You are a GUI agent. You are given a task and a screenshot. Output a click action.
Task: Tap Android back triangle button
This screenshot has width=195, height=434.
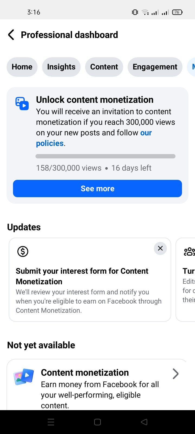[144, 422]
